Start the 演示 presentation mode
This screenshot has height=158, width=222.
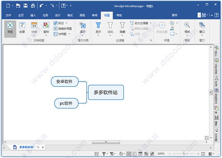pyautogui.click(x=83, y=29)
